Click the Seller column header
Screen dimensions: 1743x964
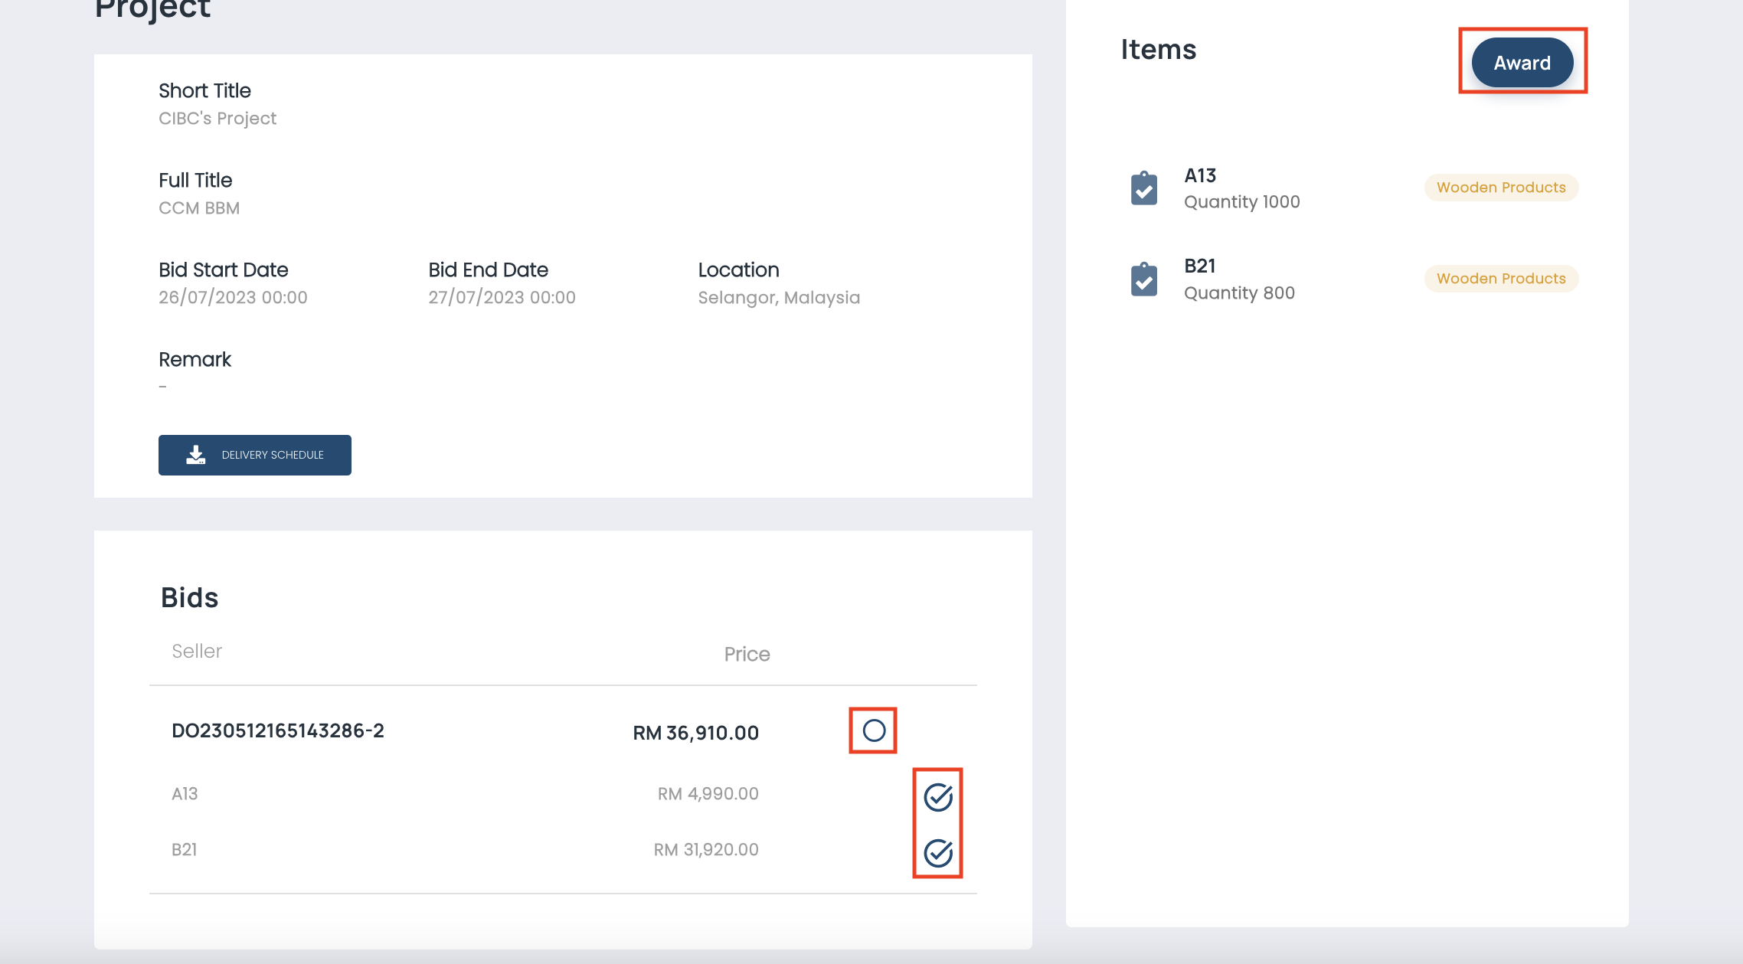(197, 652)
